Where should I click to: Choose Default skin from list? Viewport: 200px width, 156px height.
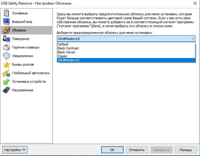pos(126,44)
